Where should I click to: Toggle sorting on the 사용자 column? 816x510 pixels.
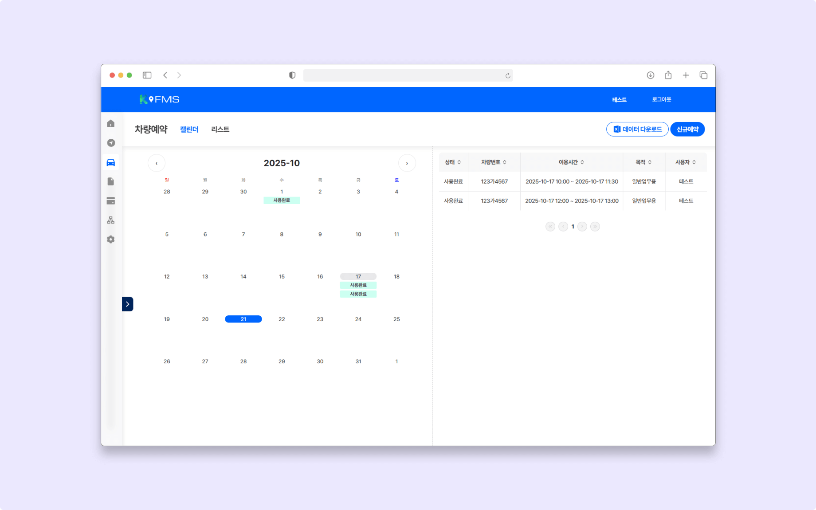point(686,162)
